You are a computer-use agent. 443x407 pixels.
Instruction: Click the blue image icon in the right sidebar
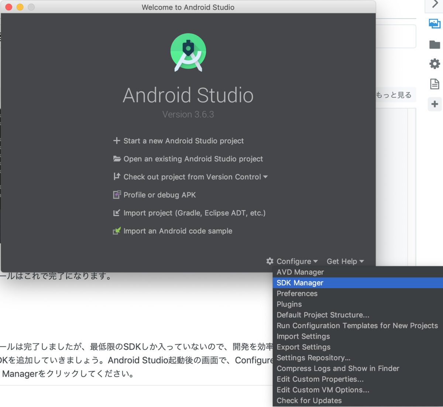click(x=435, y=23)
